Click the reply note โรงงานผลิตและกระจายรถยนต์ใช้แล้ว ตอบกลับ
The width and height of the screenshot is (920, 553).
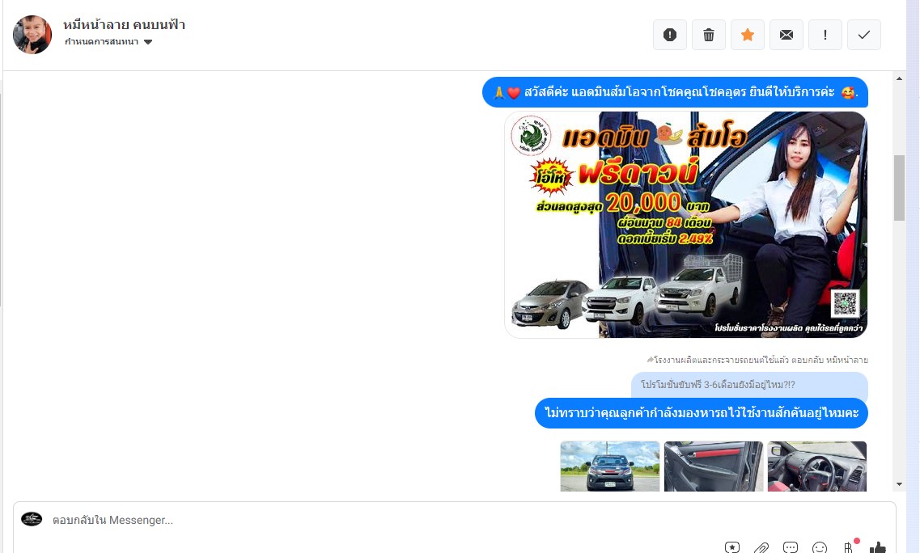click(757, 360)
